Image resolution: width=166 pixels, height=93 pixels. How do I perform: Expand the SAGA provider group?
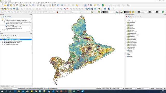[126, 56]
